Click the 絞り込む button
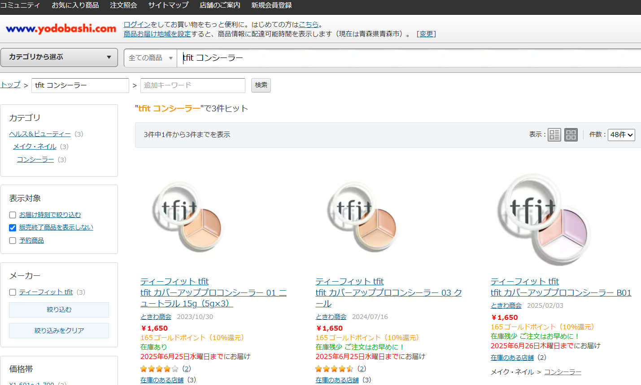Screen dimensions: 641x385 pyautogui.click(x=59, y=310)
